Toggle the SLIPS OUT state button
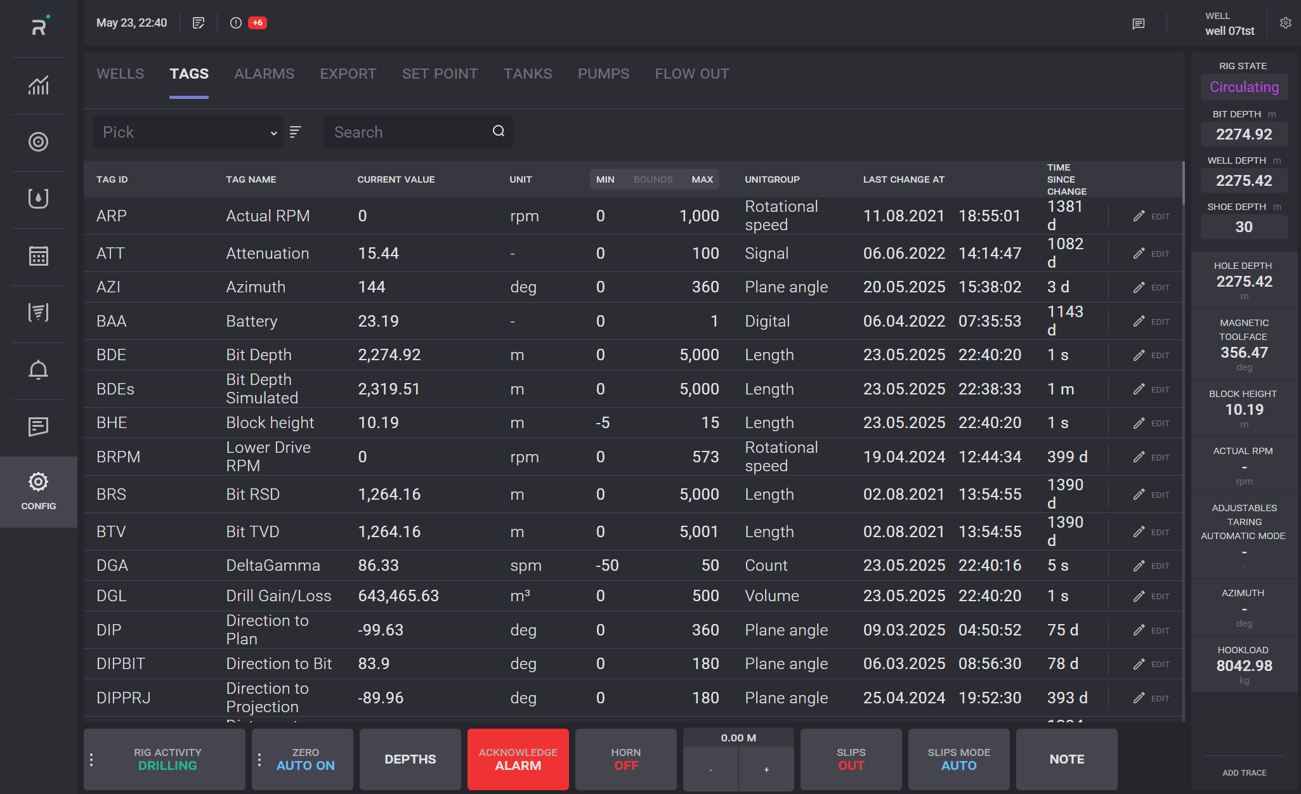Image resolution: width=1301 pixels, height=794 pixels. coord(851,759)
